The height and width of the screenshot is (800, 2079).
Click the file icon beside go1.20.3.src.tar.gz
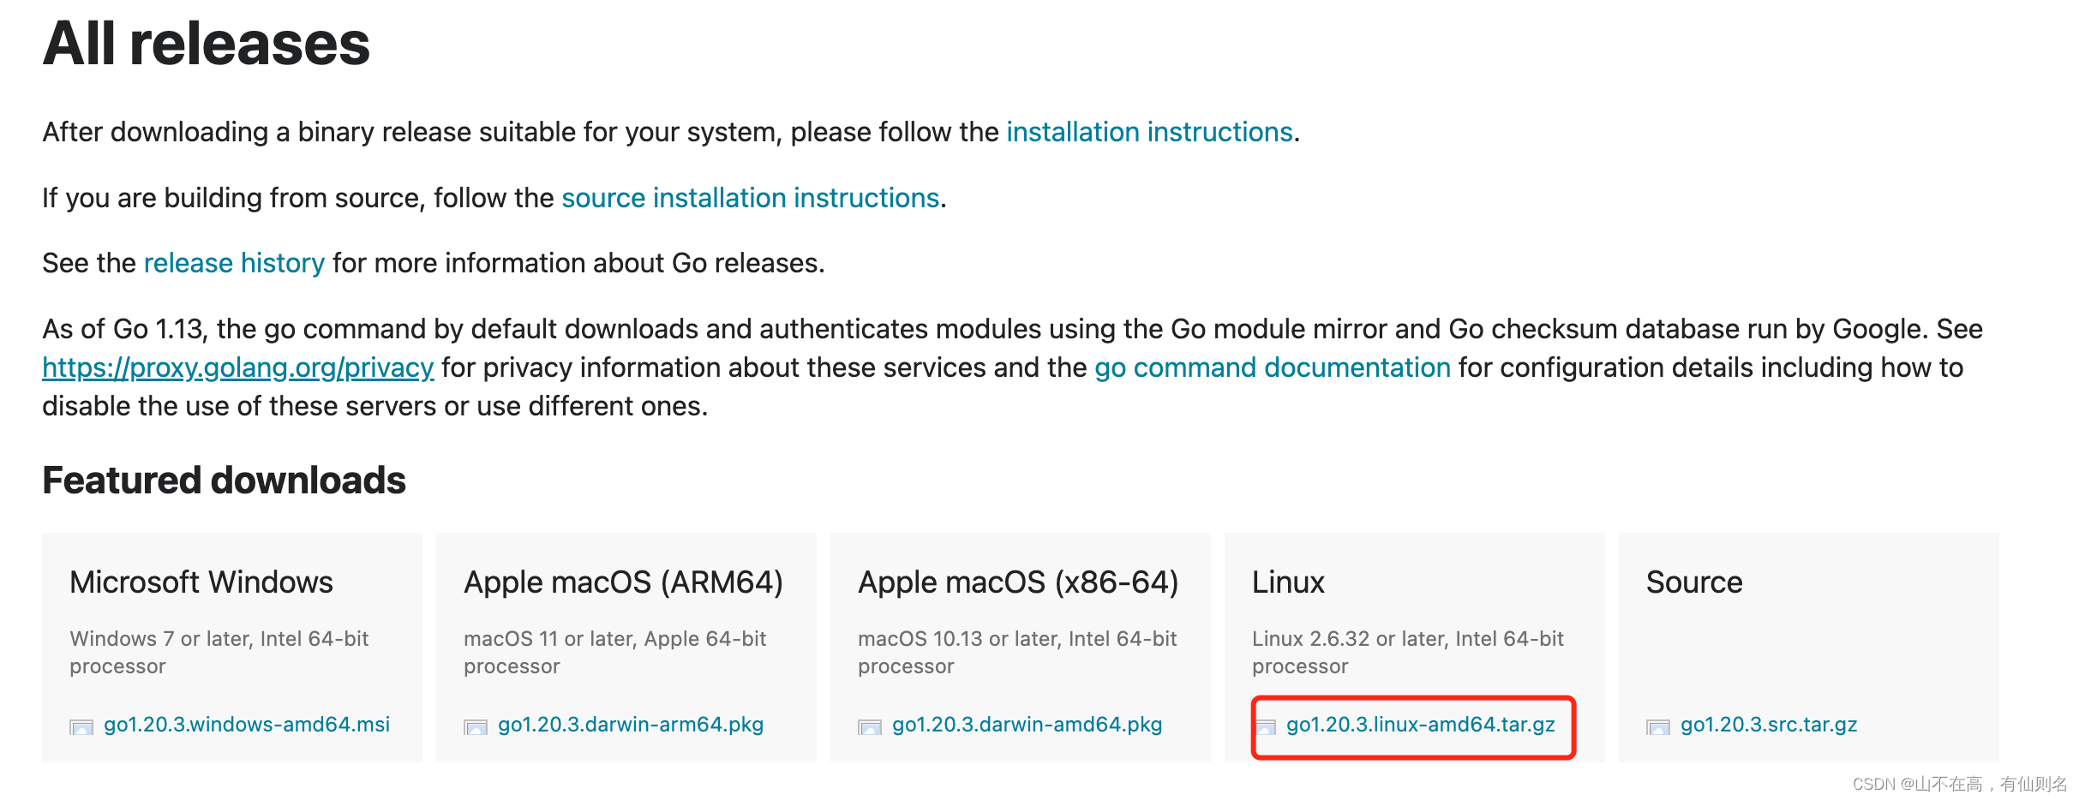[x=1658, y=727]
